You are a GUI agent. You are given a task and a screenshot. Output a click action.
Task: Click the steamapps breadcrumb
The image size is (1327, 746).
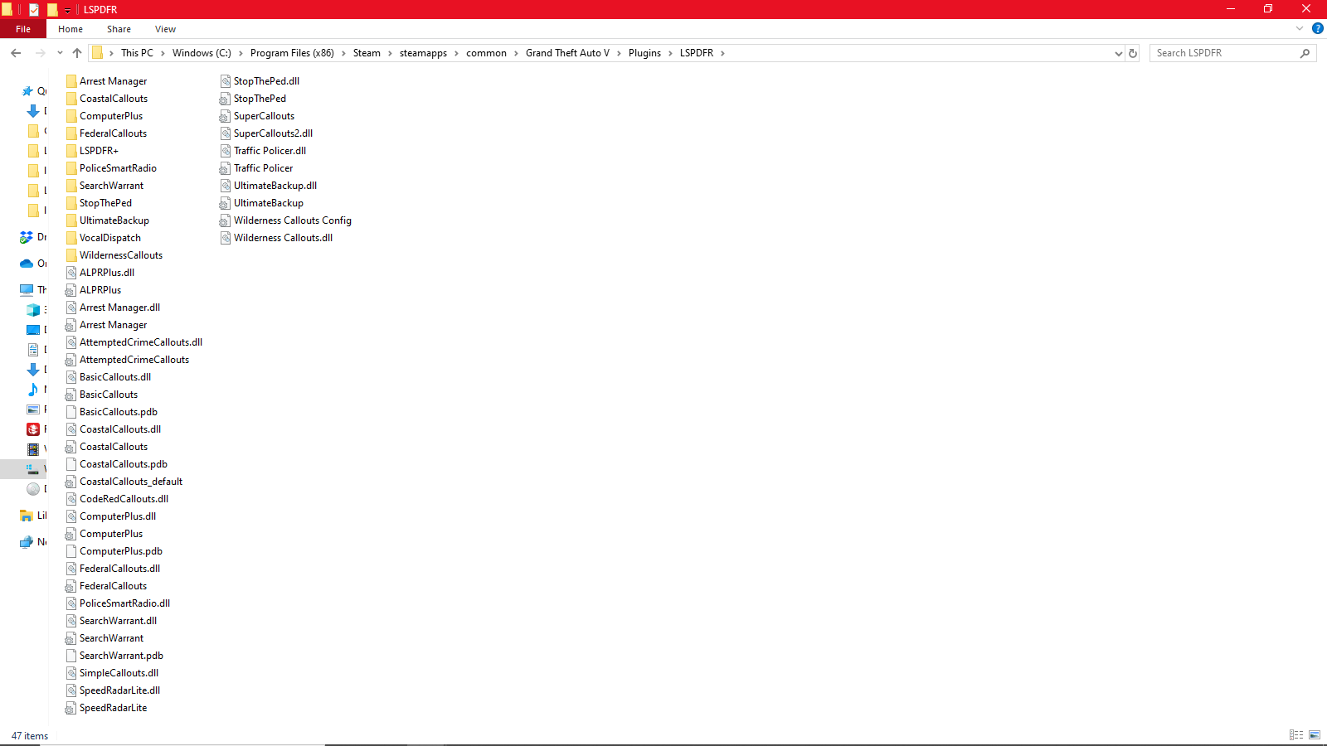pos(423,53)
